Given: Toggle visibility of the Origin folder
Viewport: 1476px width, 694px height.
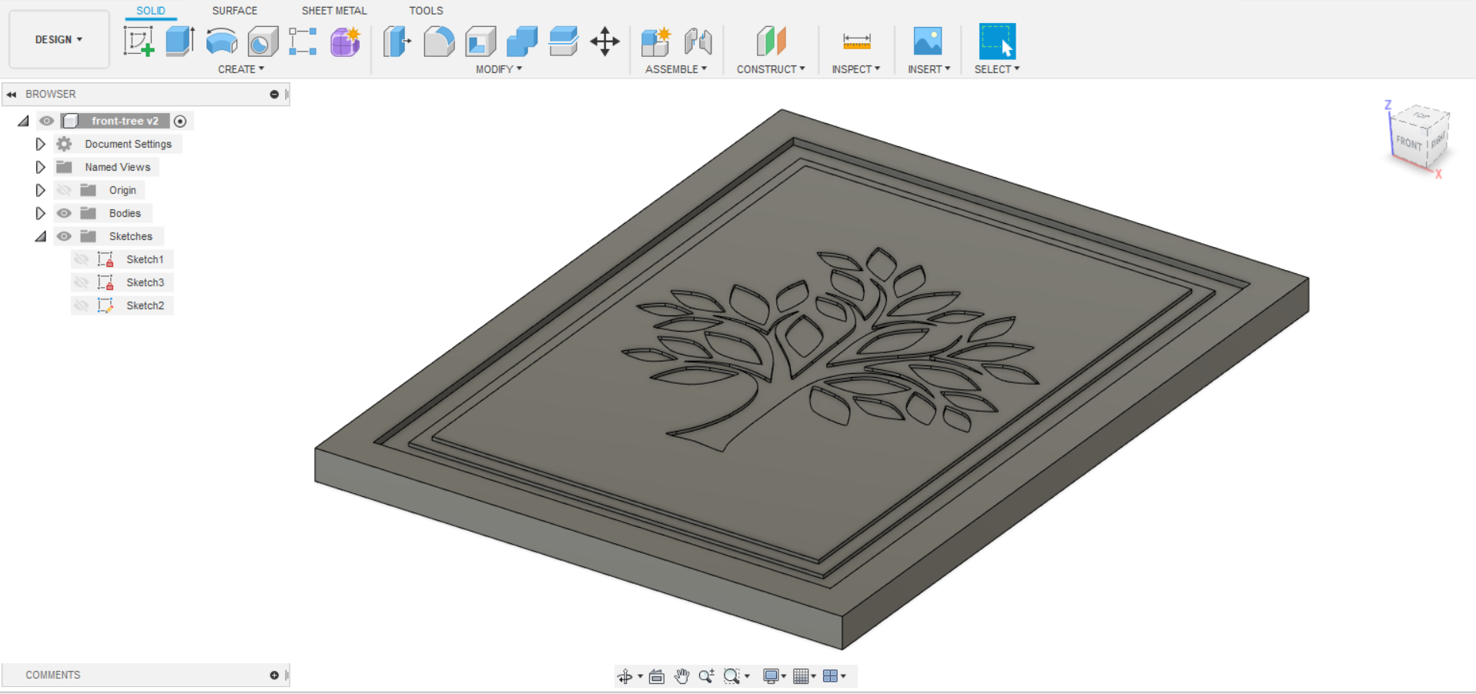Looking at the screenshot, I should pyautogui.click(x=64, y=190).
